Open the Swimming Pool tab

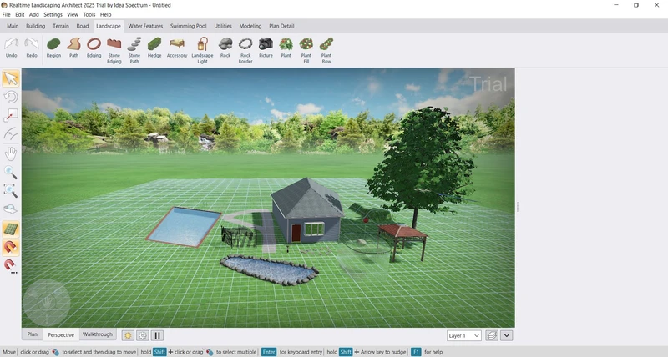point(189,26)
